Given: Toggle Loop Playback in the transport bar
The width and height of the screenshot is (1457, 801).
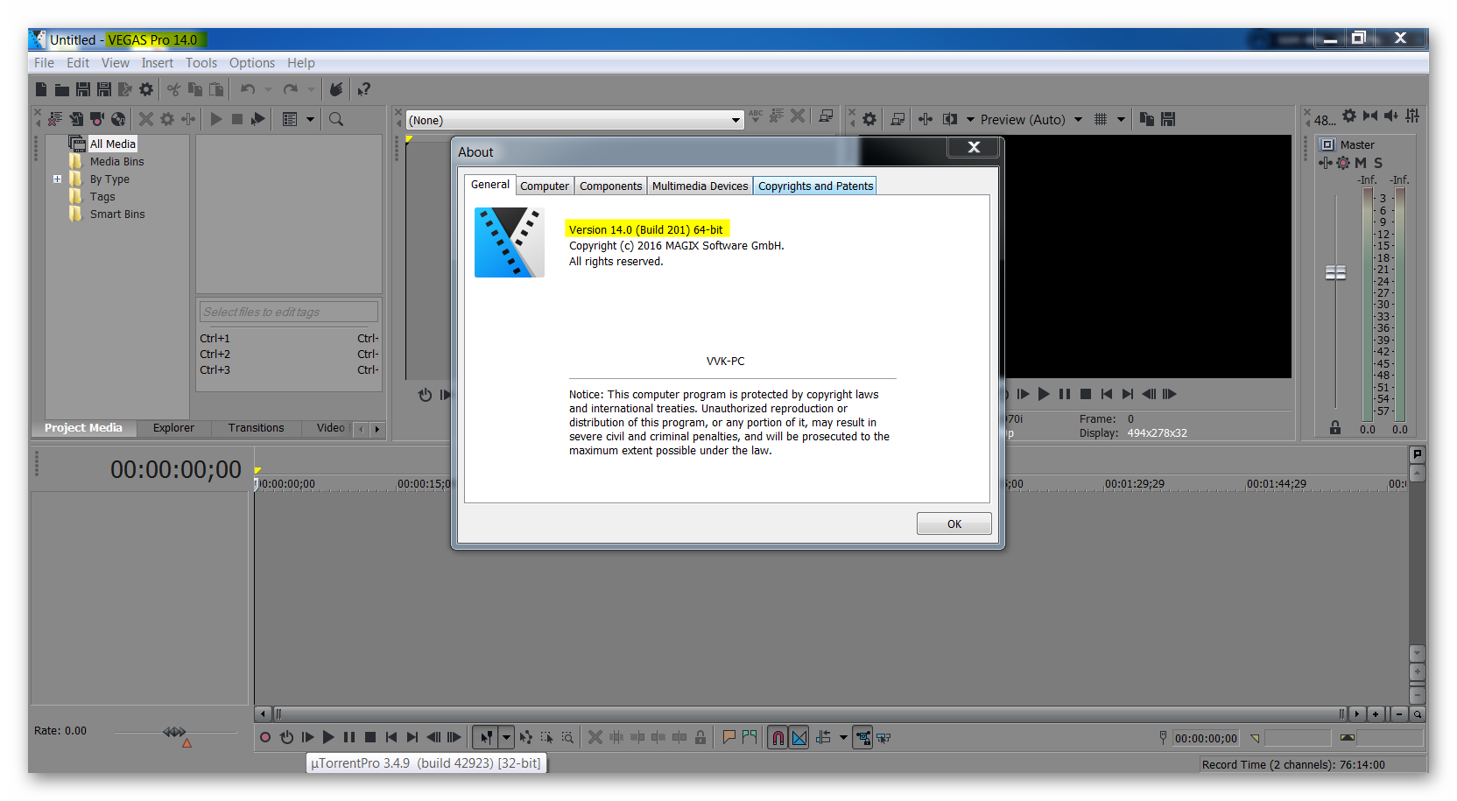Looking at the screenshot, I should pyautogui.click(x=286, y=738).
